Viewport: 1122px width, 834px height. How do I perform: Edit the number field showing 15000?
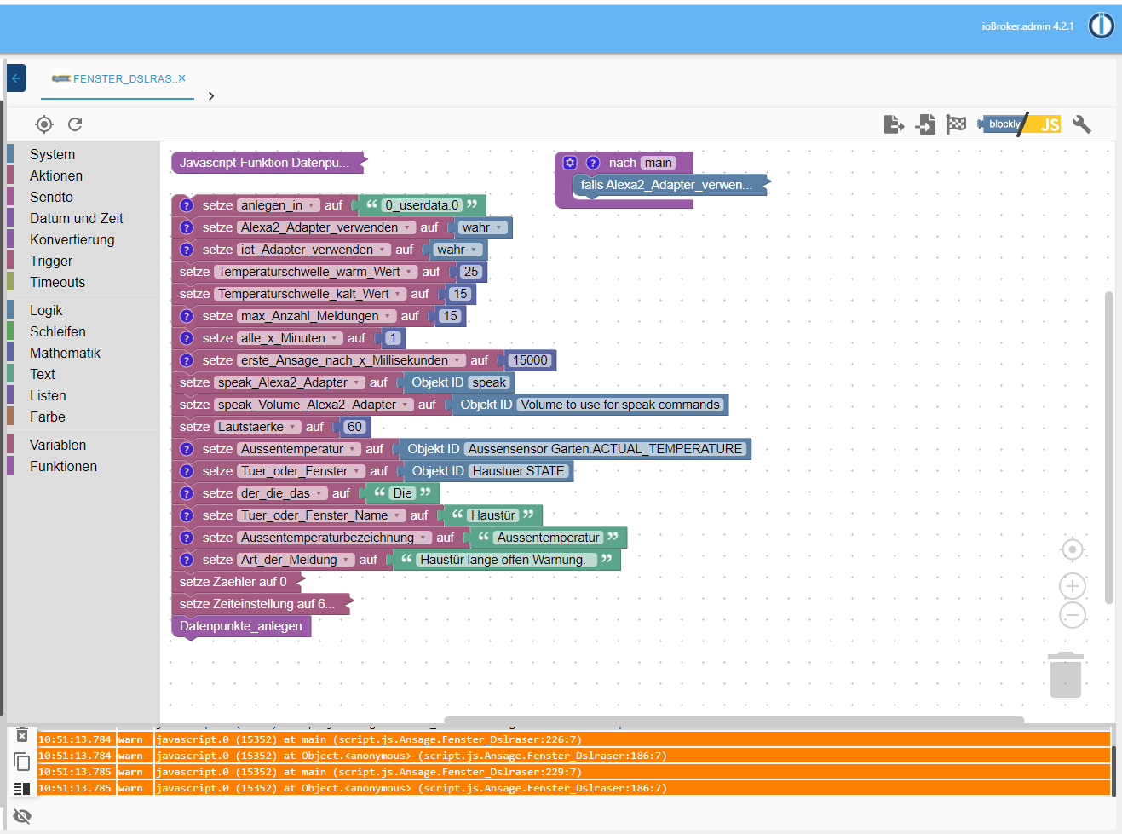coord(530,360)
